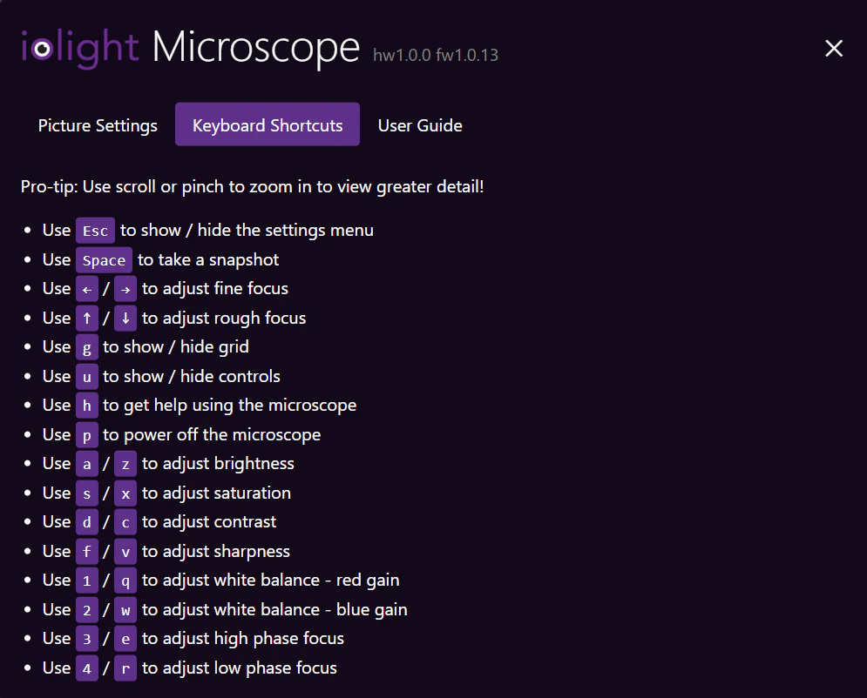Screen dimensions: 867x698
Task: Click the r key low phase focus badge
Action: point(125,668)
